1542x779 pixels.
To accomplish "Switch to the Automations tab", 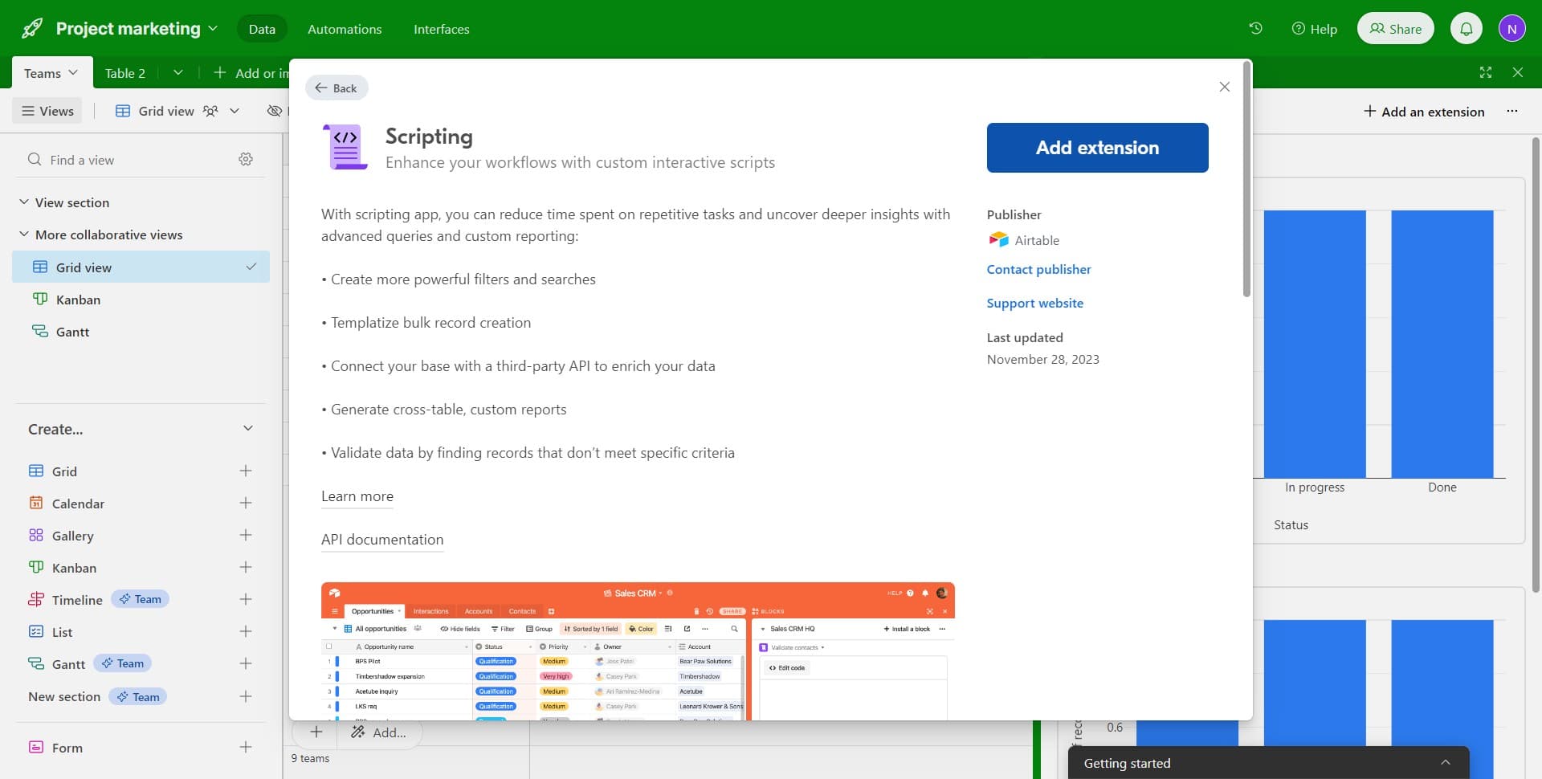I will coord(345,28).
